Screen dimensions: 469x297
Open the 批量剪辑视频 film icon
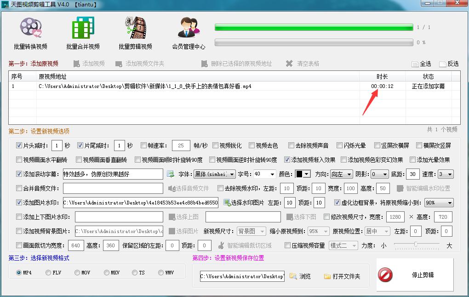click(x=136, y=27)
